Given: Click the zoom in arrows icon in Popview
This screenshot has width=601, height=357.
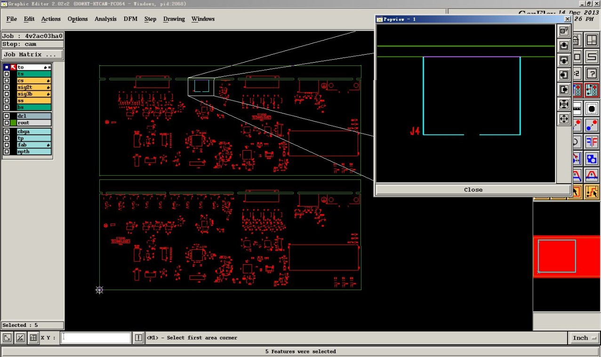Looking at the screenshot, I should [x=564, y=104].
